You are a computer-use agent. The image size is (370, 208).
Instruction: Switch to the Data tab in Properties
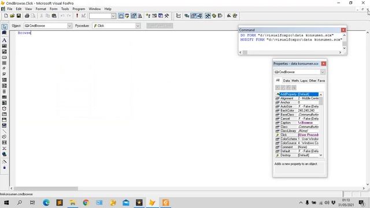pos(286,81)
